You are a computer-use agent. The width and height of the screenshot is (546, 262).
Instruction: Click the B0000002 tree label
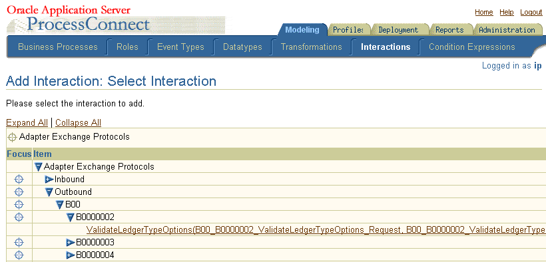[x=95, y=217]
